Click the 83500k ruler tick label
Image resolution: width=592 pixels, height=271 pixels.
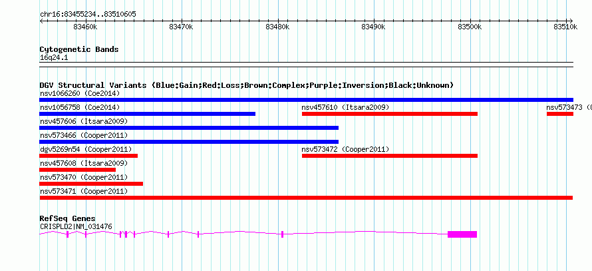[470, 27]
